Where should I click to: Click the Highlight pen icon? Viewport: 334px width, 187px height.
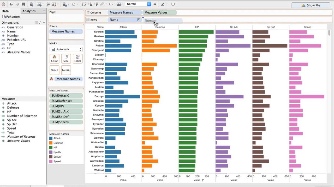coord(163,4)
